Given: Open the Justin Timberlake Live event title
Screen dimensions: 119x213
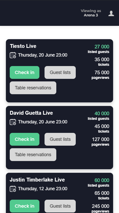Looking at the screenshot, I should [37, 180].
